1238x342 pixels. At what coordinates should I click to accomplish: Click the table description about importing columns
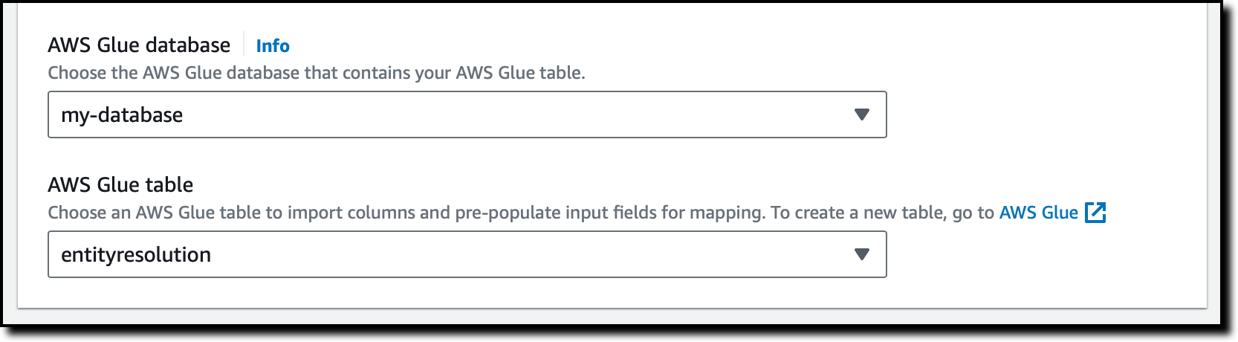(405, 213)
